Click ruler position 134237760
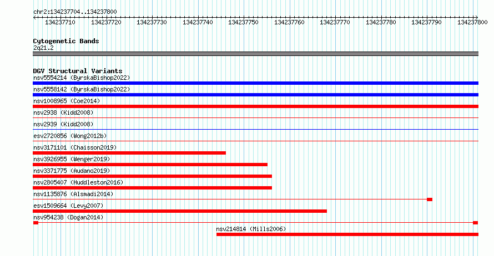494x256 pixels. [x=290, y=22]
